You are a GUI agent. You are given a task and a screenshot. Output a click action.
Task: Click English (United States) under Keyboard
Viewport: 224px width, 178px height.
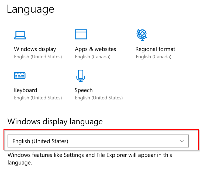(38, 98)
